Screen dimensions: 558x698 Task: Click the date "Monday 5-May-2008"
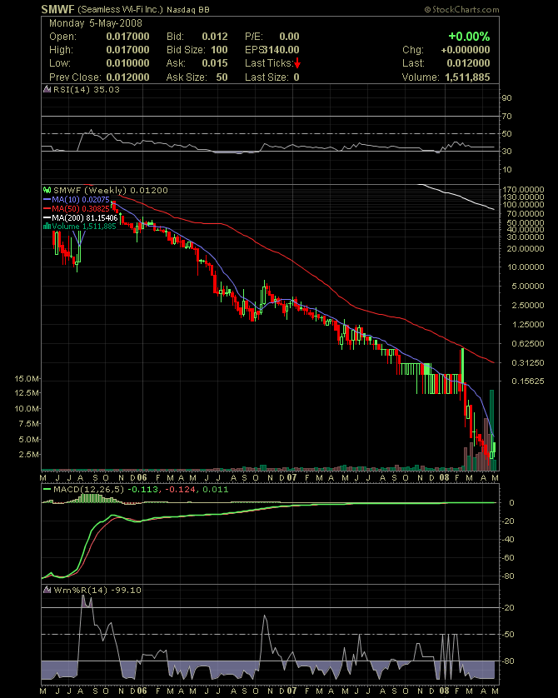tap(96, 23)
